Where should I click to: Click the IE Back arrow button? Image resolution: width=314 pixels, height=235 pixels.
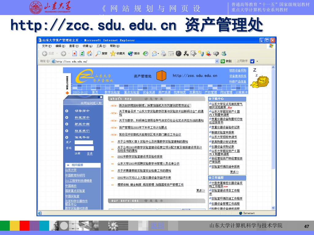tap(45, 54)
